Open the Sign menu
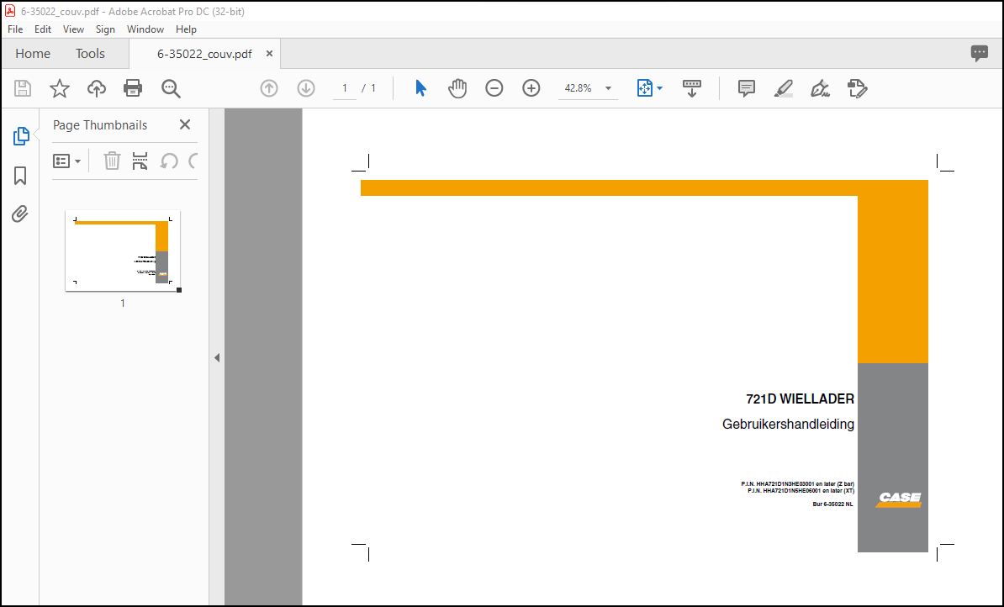The width and height of the screenshot is (1004, 607). click(106, 29)
